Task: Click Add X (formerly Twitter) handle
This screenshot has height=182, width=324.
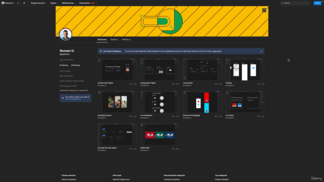Action: coord(72,81)
